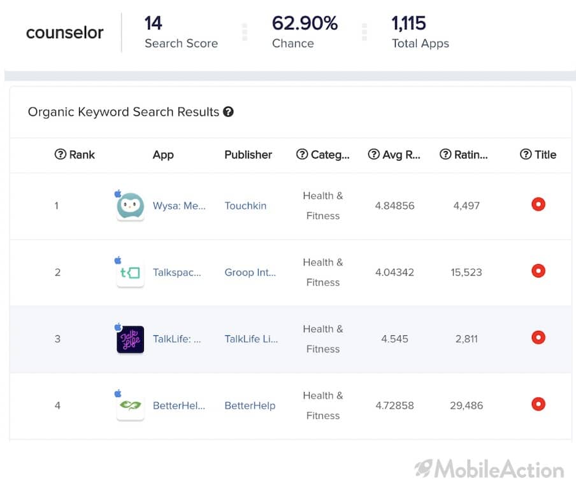
Task: Visit the TalkLife Li... publisher link
Action: (x=251, y=339)
